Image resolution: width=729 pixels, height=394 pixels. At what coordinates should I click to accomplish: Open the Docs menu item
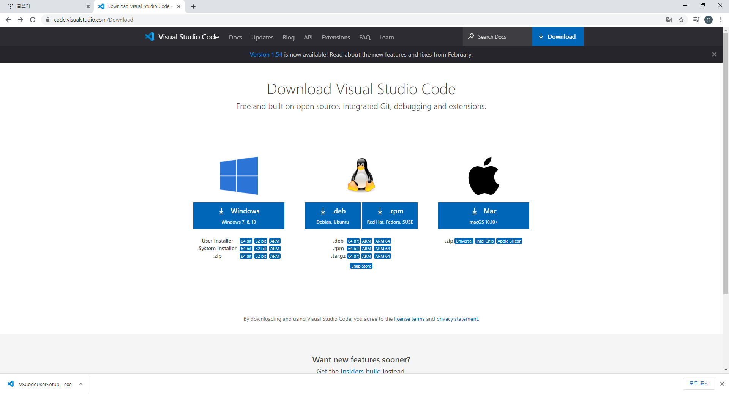click(x=235, y=37)
